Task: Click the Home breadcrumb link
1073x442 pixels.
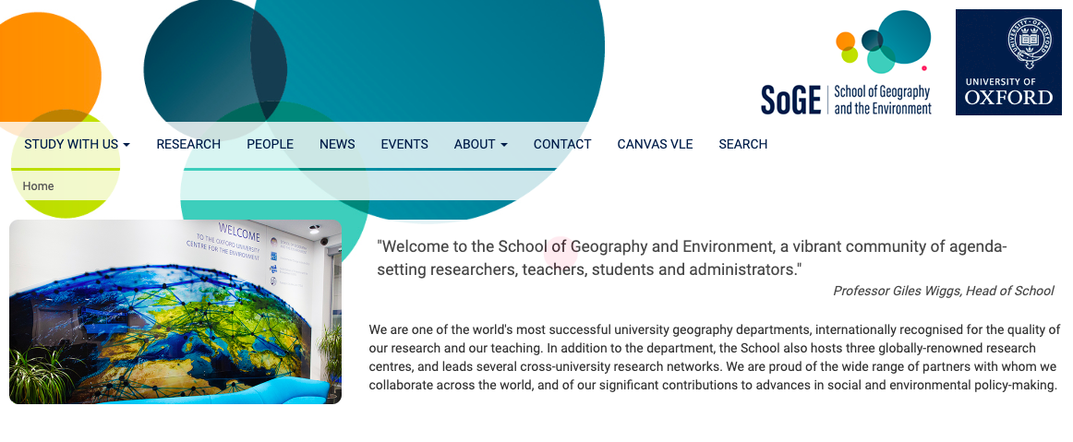Action: 39,186
